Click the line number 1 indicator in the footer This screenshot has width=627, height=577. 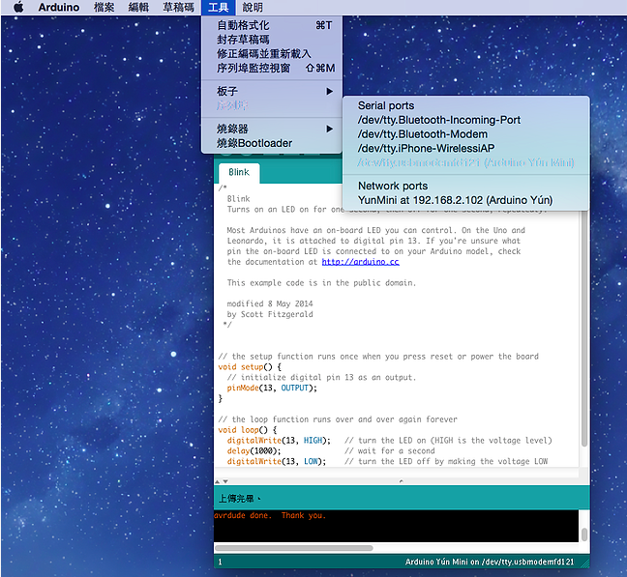click(x=220, y=563)
